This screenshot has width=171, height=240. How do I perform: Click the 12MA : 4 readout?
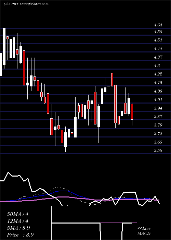pyautogui.click(x=18, y=221)
